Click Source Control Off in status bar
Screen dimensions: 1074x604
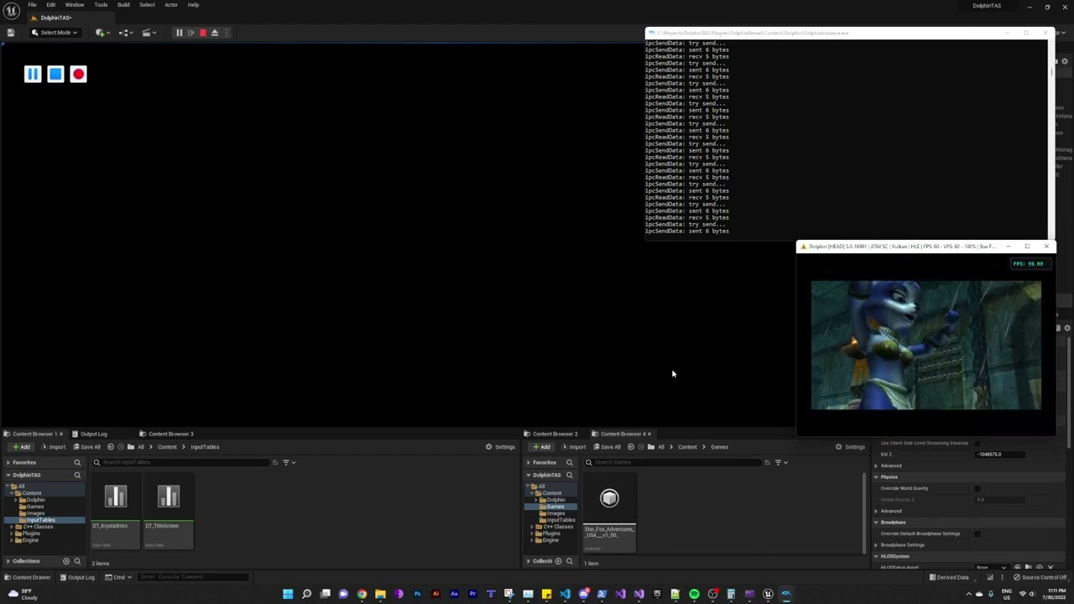[x=1040, y=577]
